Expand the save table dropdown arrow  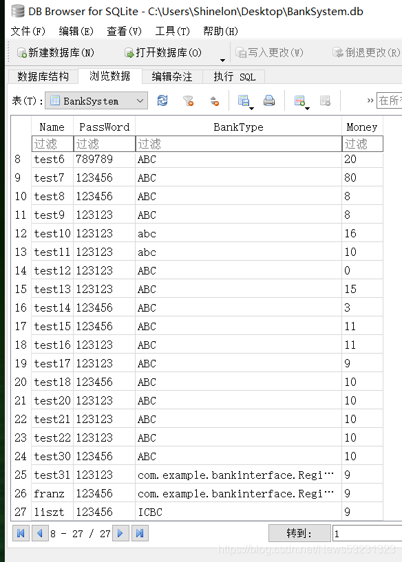251,108
